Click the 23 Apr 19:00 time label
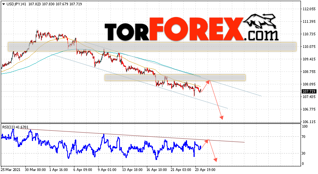 (x=205, y=170)
